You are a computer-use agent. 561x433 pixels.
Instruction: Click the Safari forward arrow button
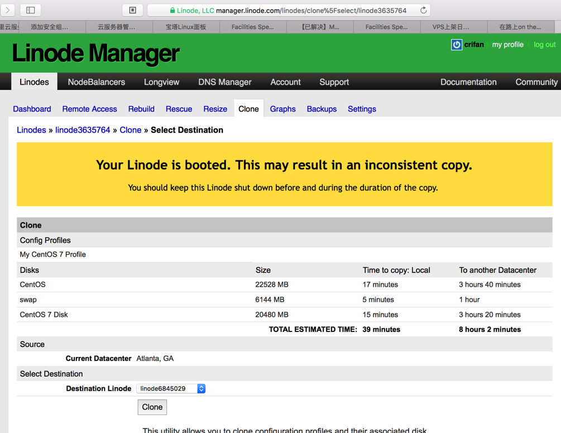tap(7, 10)
